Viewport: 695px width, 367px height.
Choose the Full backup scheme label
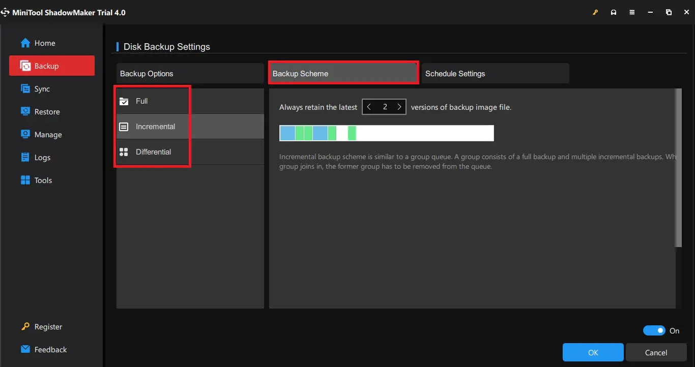pos(141,101)
